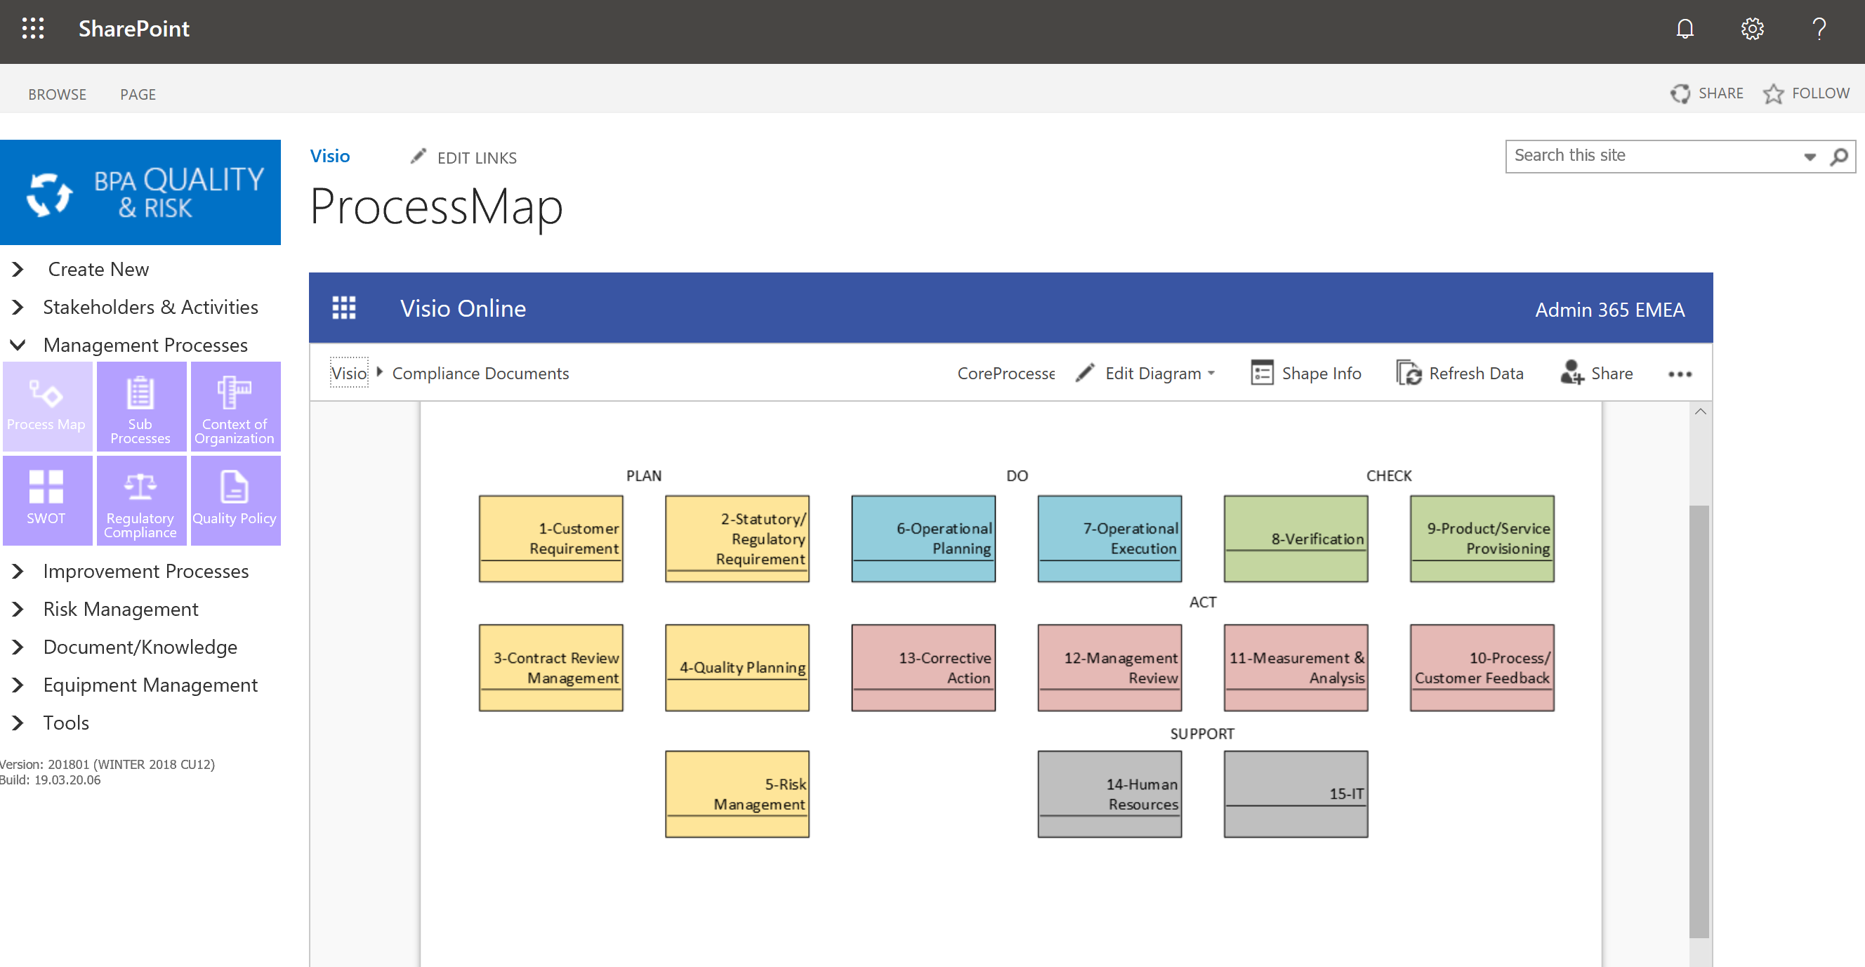The width and height of the screenshot is (1865, 967).
Task: Click the Share person icon
Action: pos(1571,373)
